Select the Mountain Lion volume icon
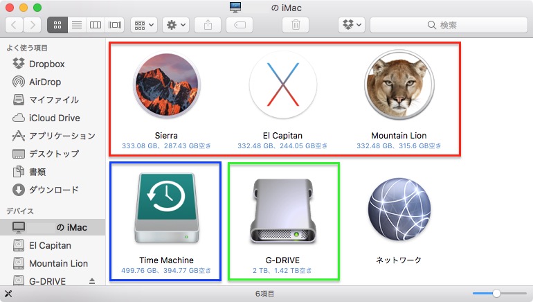The image size is (533, 302). 399,85
